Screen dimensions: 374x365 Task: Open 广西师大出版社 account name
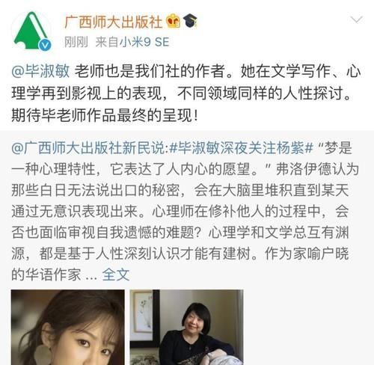tap(114, 22)
